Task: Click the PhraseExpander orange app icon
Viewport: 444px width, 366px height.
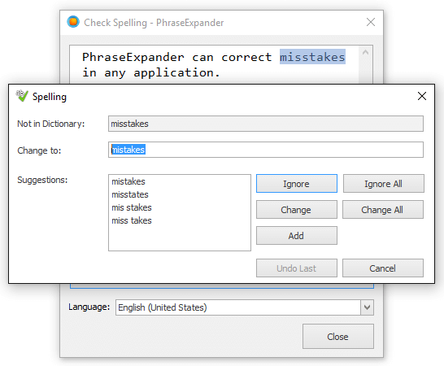Action: (x=73, y=22)
